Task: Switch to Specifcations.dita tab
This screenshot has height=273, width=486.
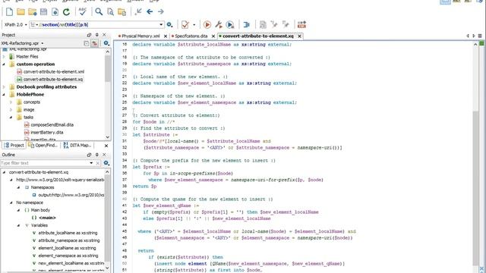Action: (x=191, y=36)
